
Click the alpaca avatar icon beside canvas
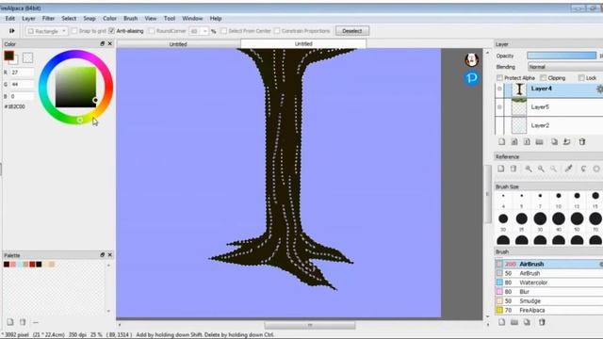pyautogui.click(x=472, y=59)
